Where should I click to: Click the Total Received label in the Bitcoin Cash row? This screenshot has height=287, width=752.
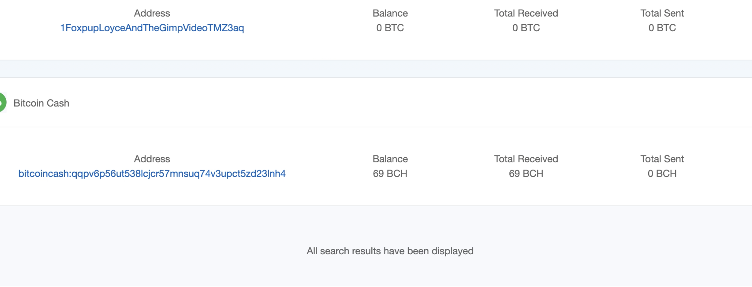pos(526,159)
